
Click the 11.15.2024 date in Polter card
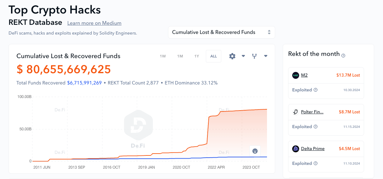351,127
